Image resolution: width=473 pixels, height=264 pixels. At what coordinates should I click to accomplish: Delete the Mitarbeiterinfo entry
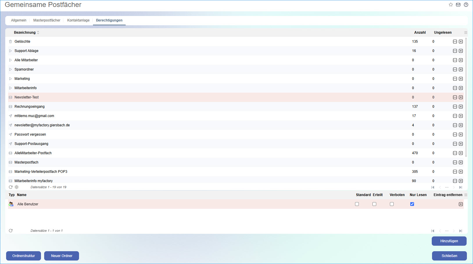(461, 88)
